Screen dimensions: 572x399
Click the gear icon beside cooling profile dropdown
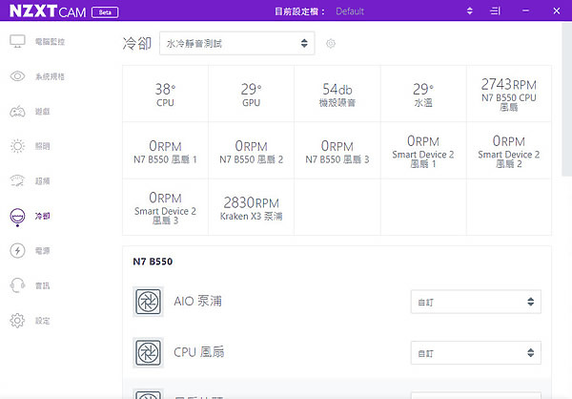coord(331,44)
